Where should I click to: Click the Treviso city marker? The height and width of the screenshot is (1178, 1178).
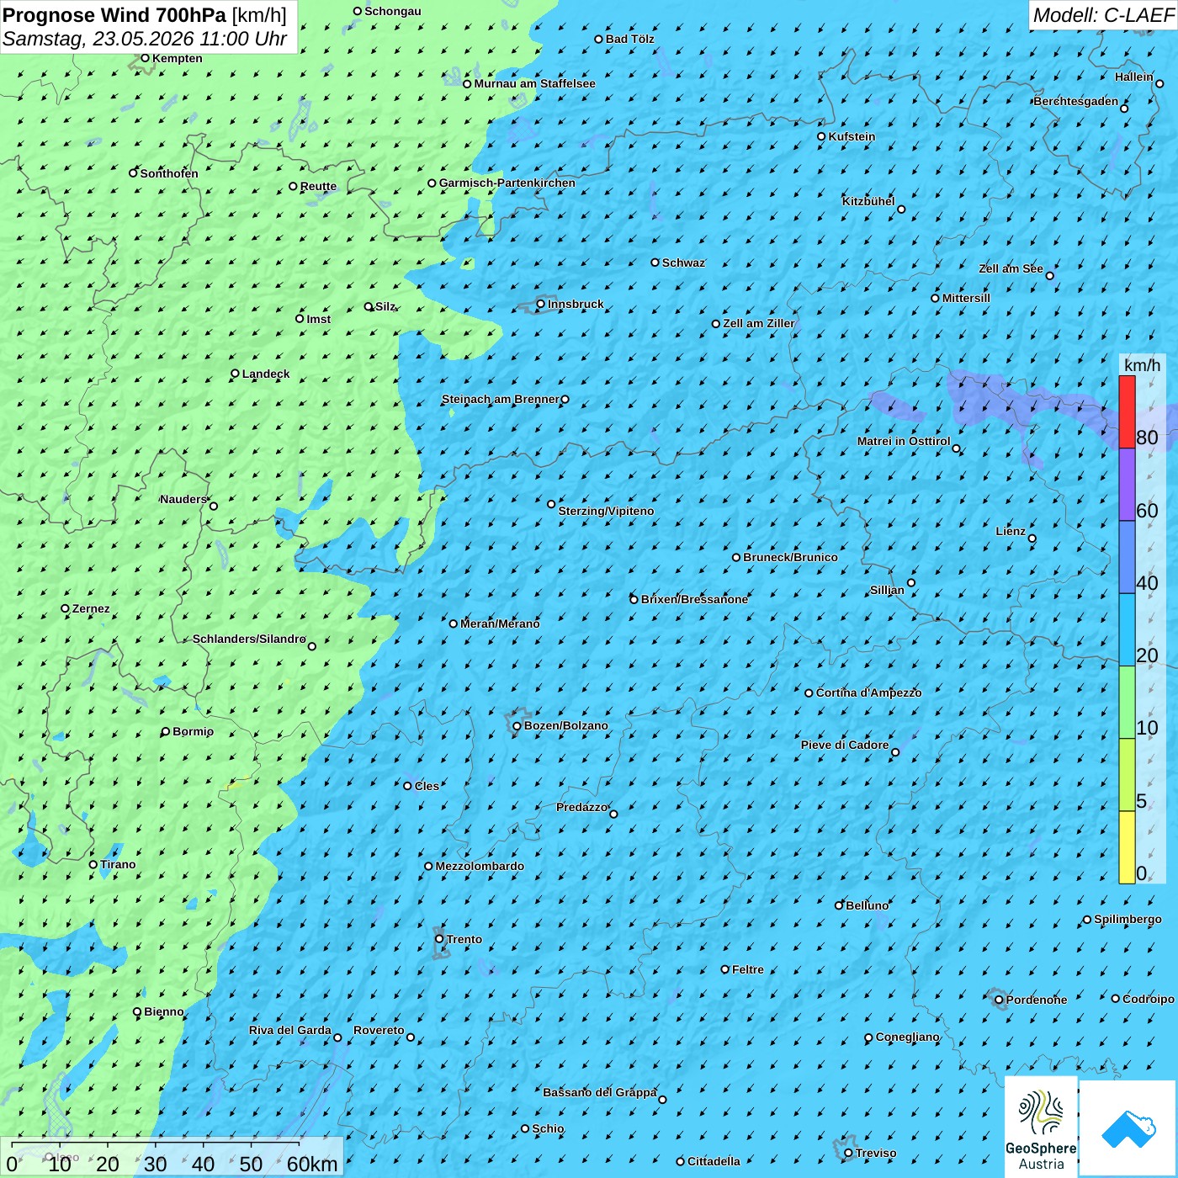849,1154
